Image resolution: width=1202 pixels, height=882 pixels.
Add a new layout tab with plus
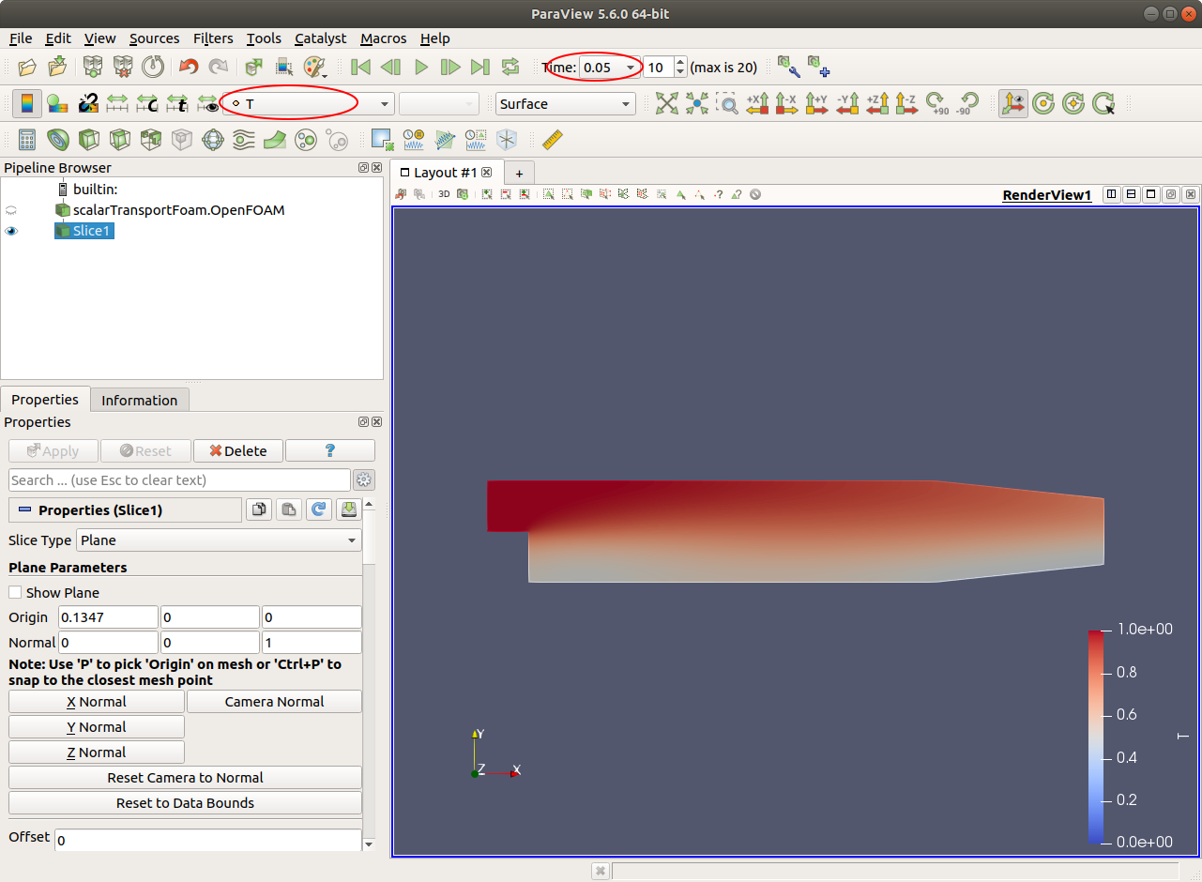point(519,173)
